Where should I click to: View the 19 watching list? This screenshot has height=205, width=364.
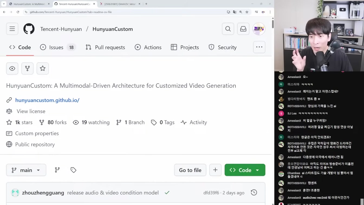(x=91, y=122)
